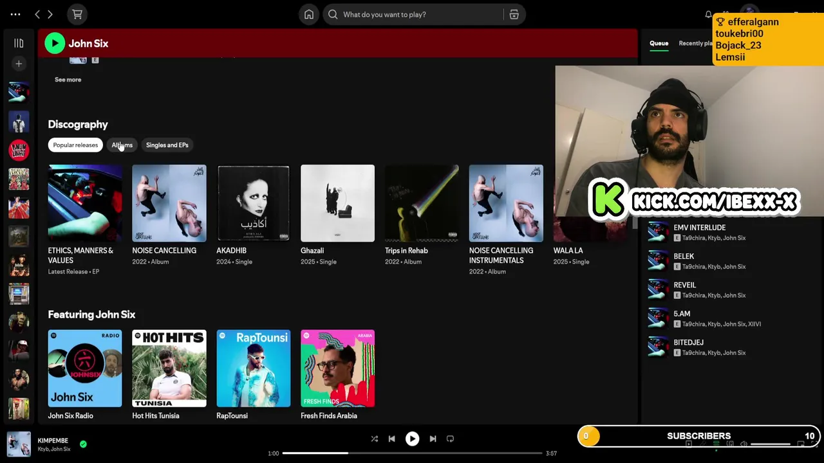824x463 pixels.
Task: Open Ghazali single cover
Action: (x=337, y=203)
